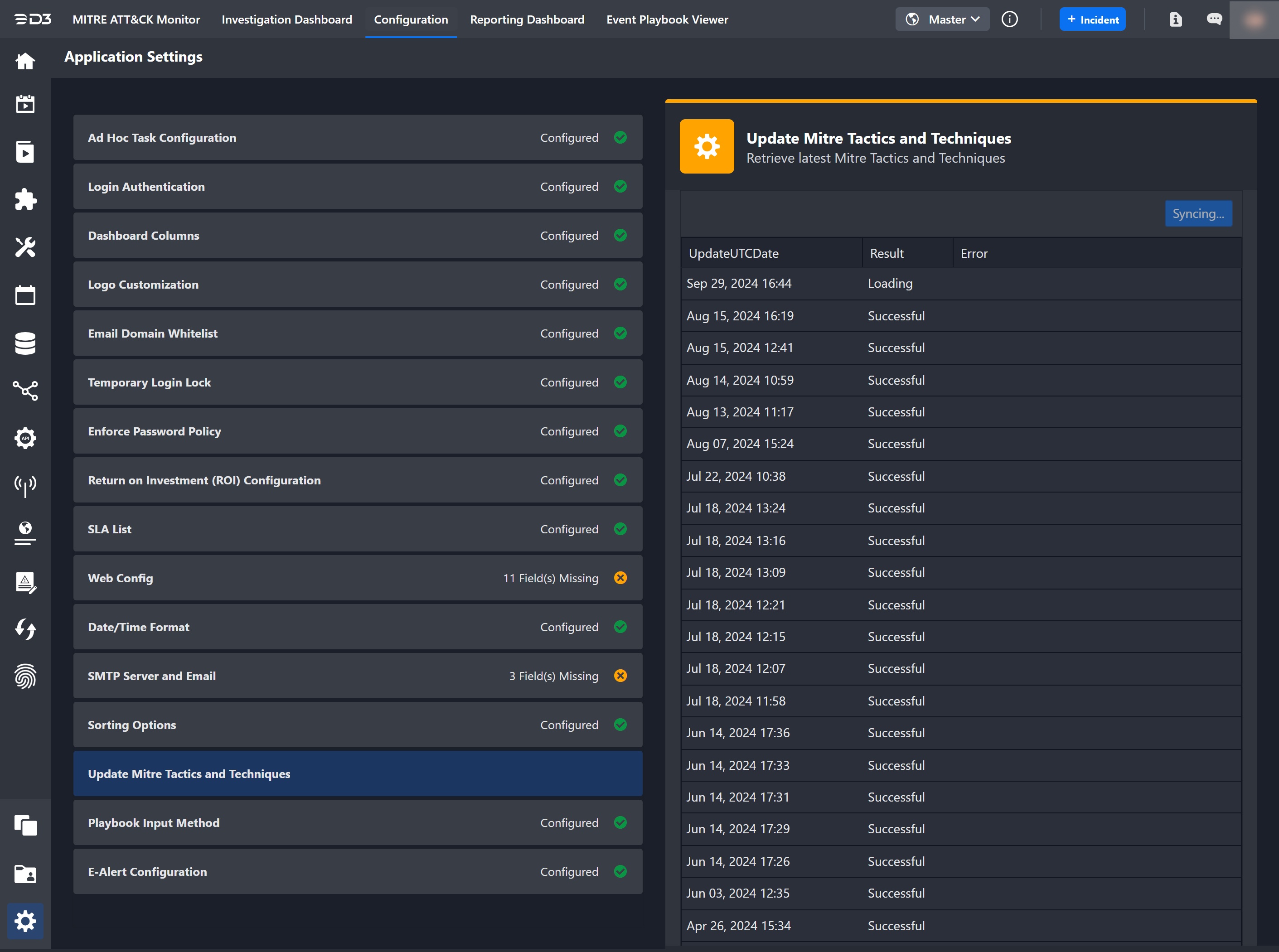Switch to Event Playbook Viewer tab
The image size is (1279, 952).
[667, 19]
